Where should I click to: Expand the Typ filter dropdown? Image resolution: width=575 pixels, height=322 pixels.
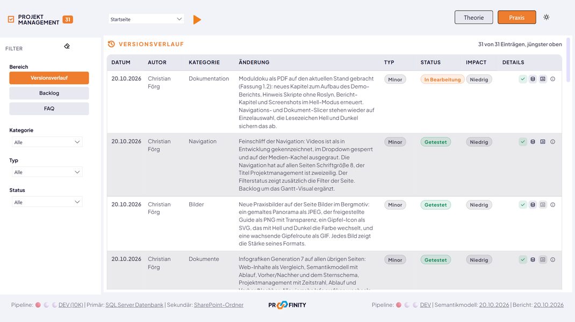tap(47, 172)
